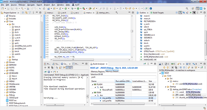
Task: Open the Refactor menu
Action: tap(22, 5)
